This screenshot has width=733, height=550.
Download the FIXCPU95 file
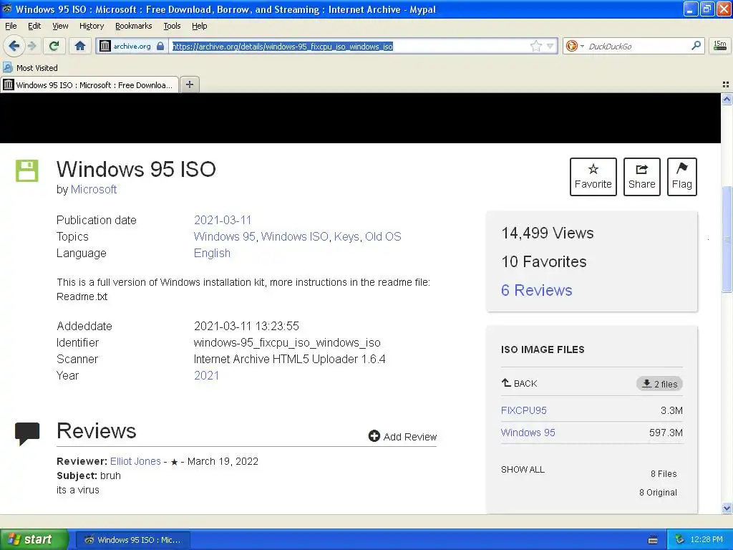523,410
